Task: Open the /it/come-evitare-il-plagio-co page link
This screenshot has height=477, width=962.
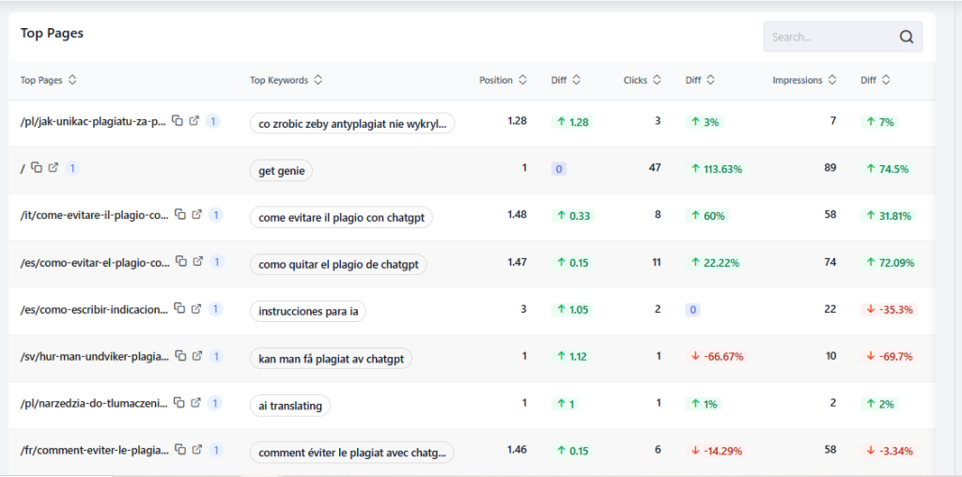Action: (x=95, y=215)
